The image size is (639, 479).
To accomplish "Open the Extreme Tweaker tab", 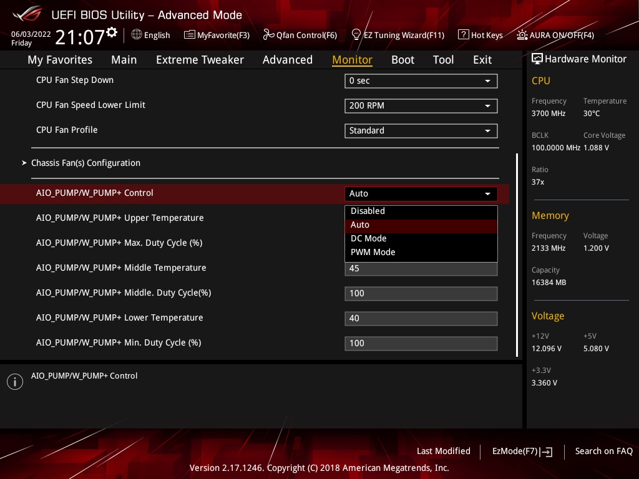I will 200,60.
